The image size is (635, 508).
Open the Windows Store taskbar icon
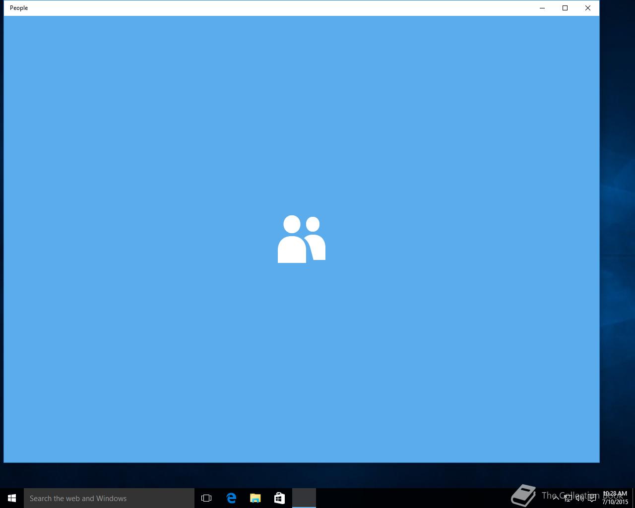click(279, 498)
